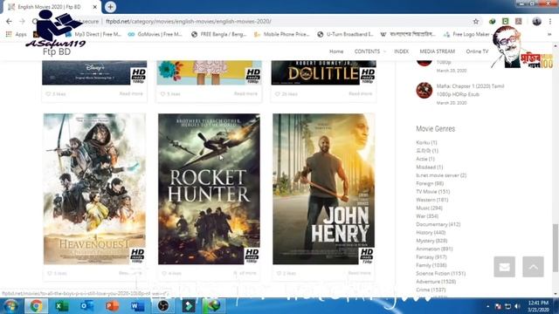Show hidden system tray icons
Viewport: 559px width, 314px height.
coord(487,306)
